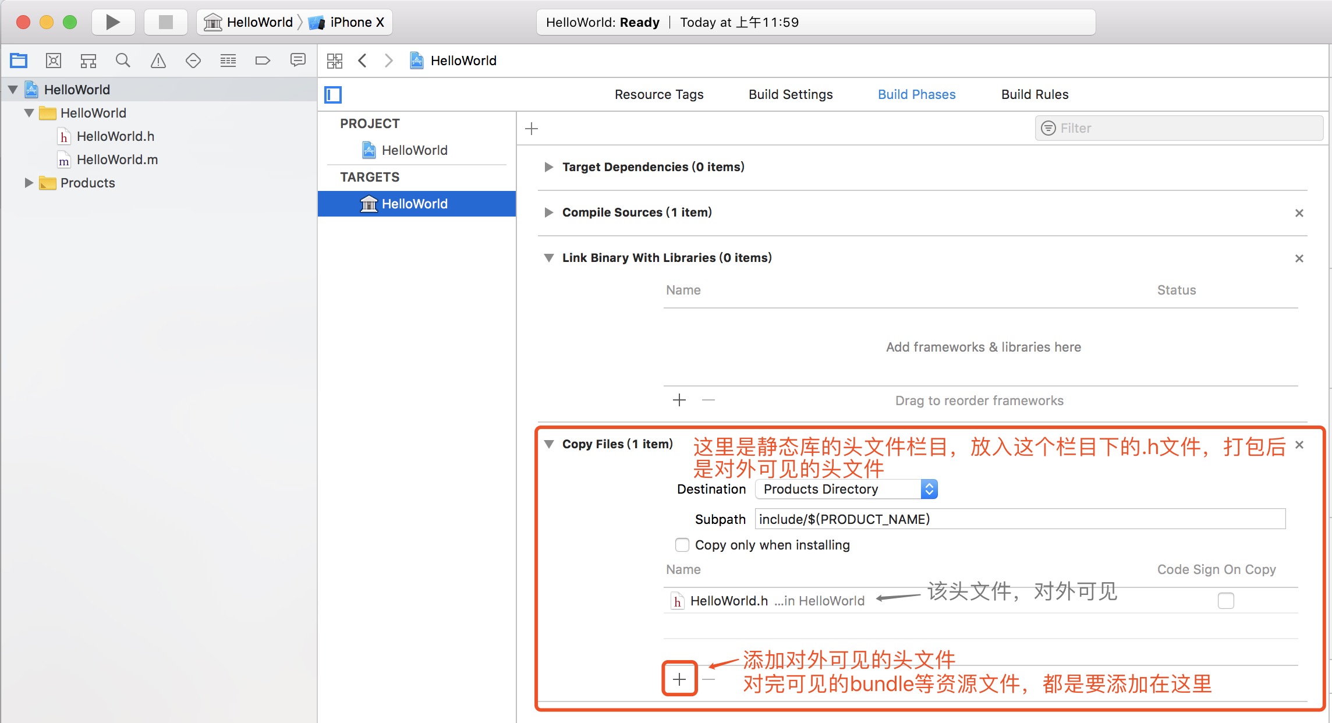Open the Source Control navigator icon
Image resolution: width=1332 pixels, height=723 pixels.
pos(54,61)
